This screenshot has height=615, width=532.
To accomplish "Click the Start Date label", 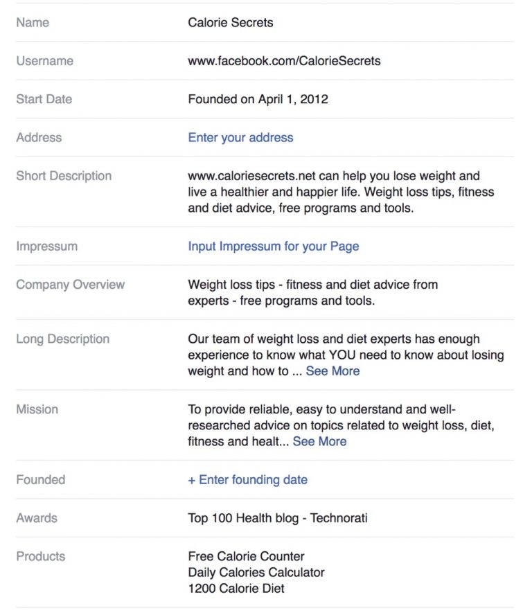I will (44, 99).
